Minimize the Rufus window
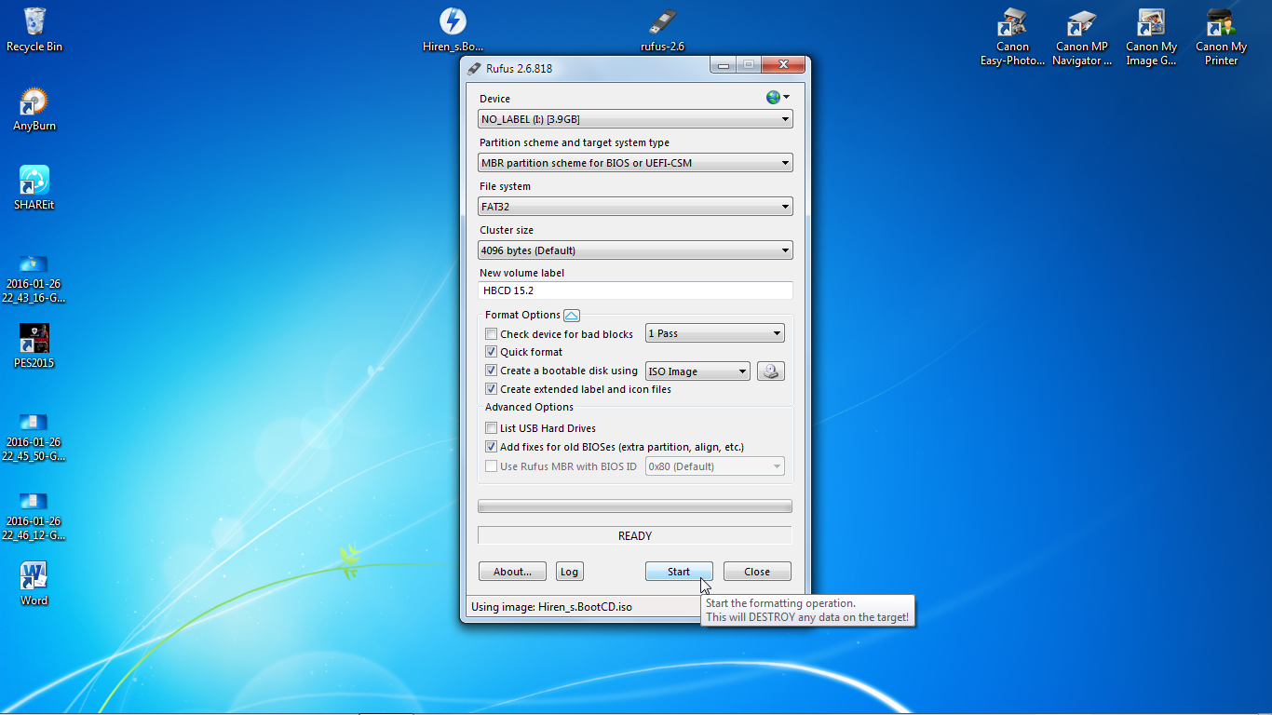1272x715 pixels. [723, 65]
